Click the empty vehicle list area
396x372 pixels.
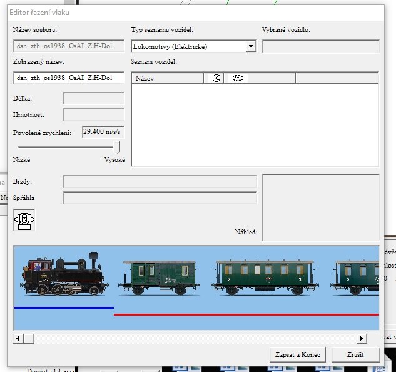tap(255, 125)
